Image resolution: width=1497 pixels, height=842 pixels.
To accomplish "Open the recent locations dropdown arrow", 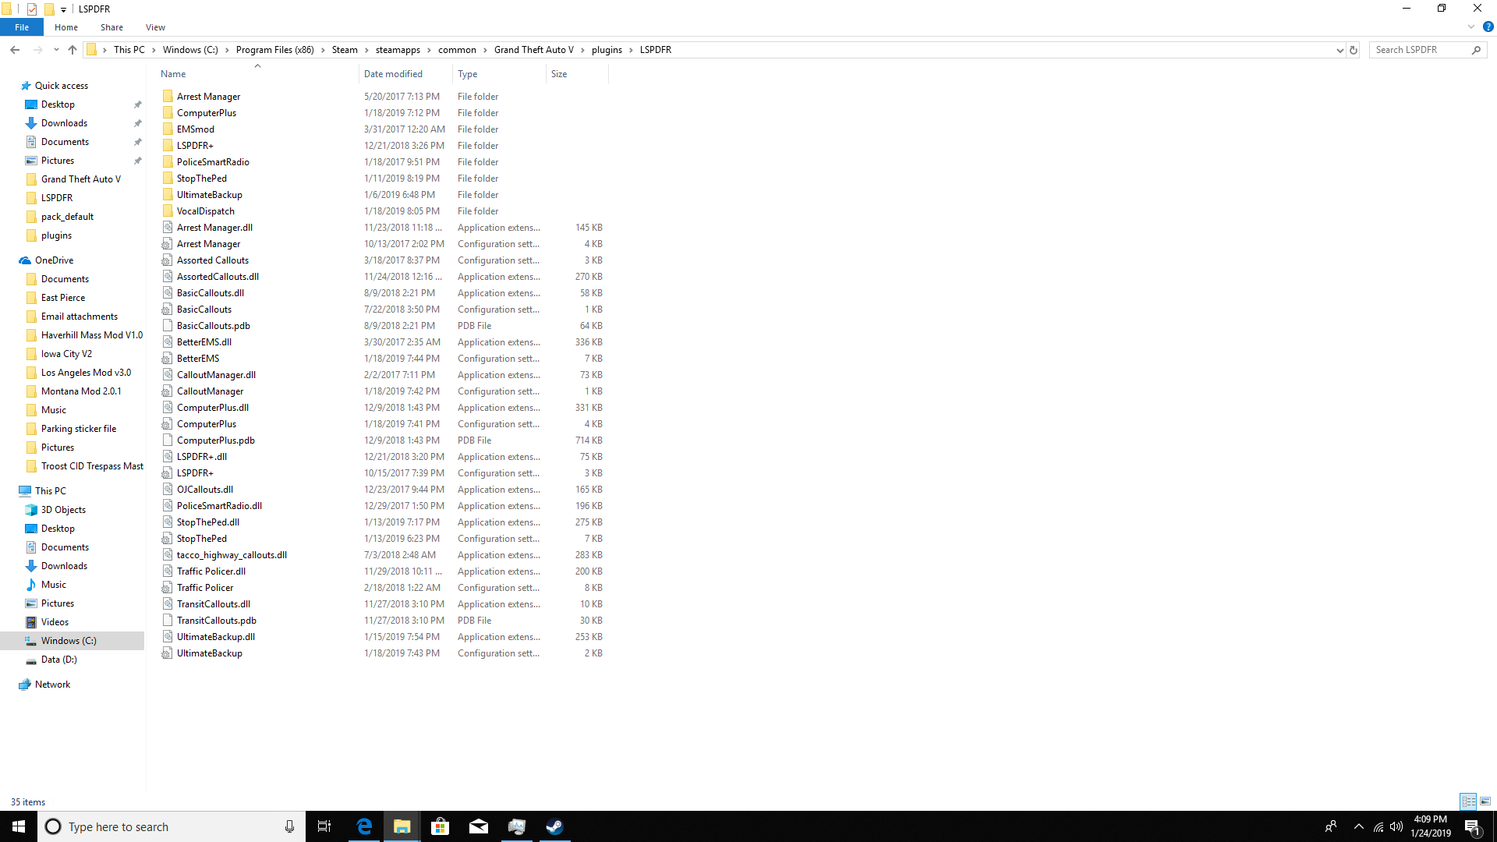I will tap(56, 50).
